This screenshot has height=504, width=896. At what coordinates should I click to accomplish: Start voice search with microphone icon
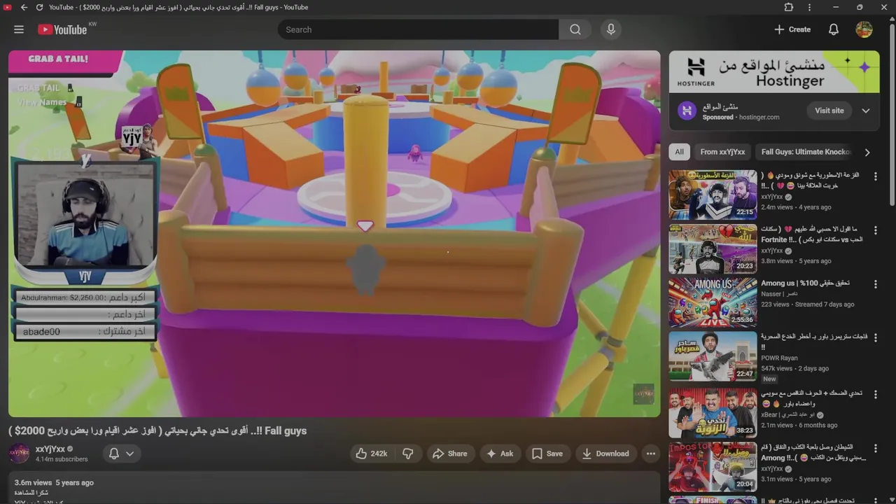point(611,29)
